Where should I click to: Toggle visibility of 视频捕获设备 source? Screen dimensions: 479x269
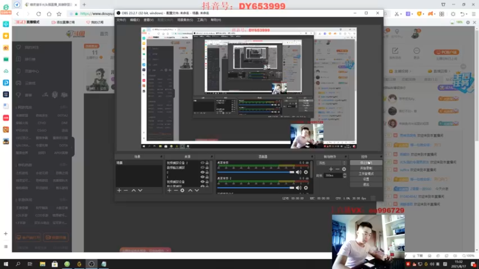click(x=202, y=182)
